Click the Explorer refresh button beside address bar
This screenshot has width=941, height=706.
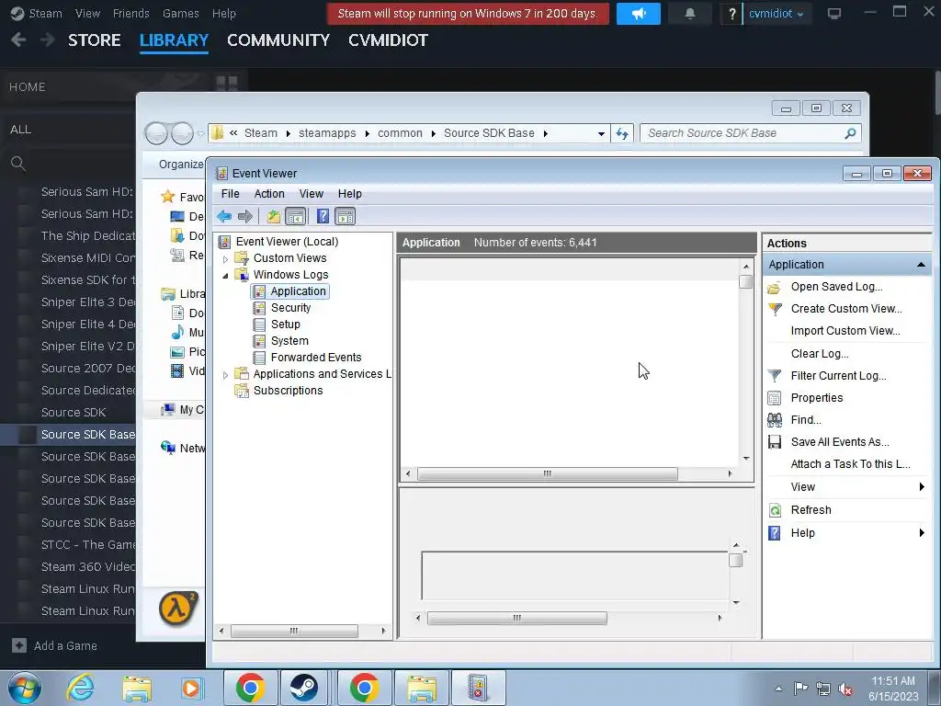tap(622, 133)
